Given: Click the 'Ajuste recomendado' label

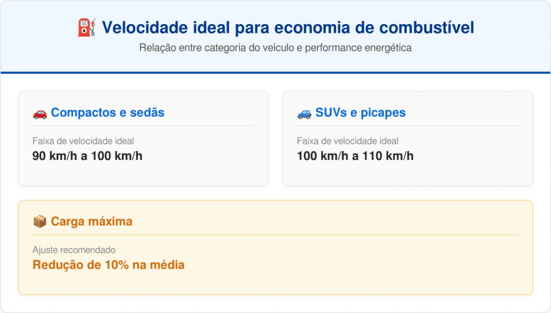Looking at the screenshot, I should point(74,250).
